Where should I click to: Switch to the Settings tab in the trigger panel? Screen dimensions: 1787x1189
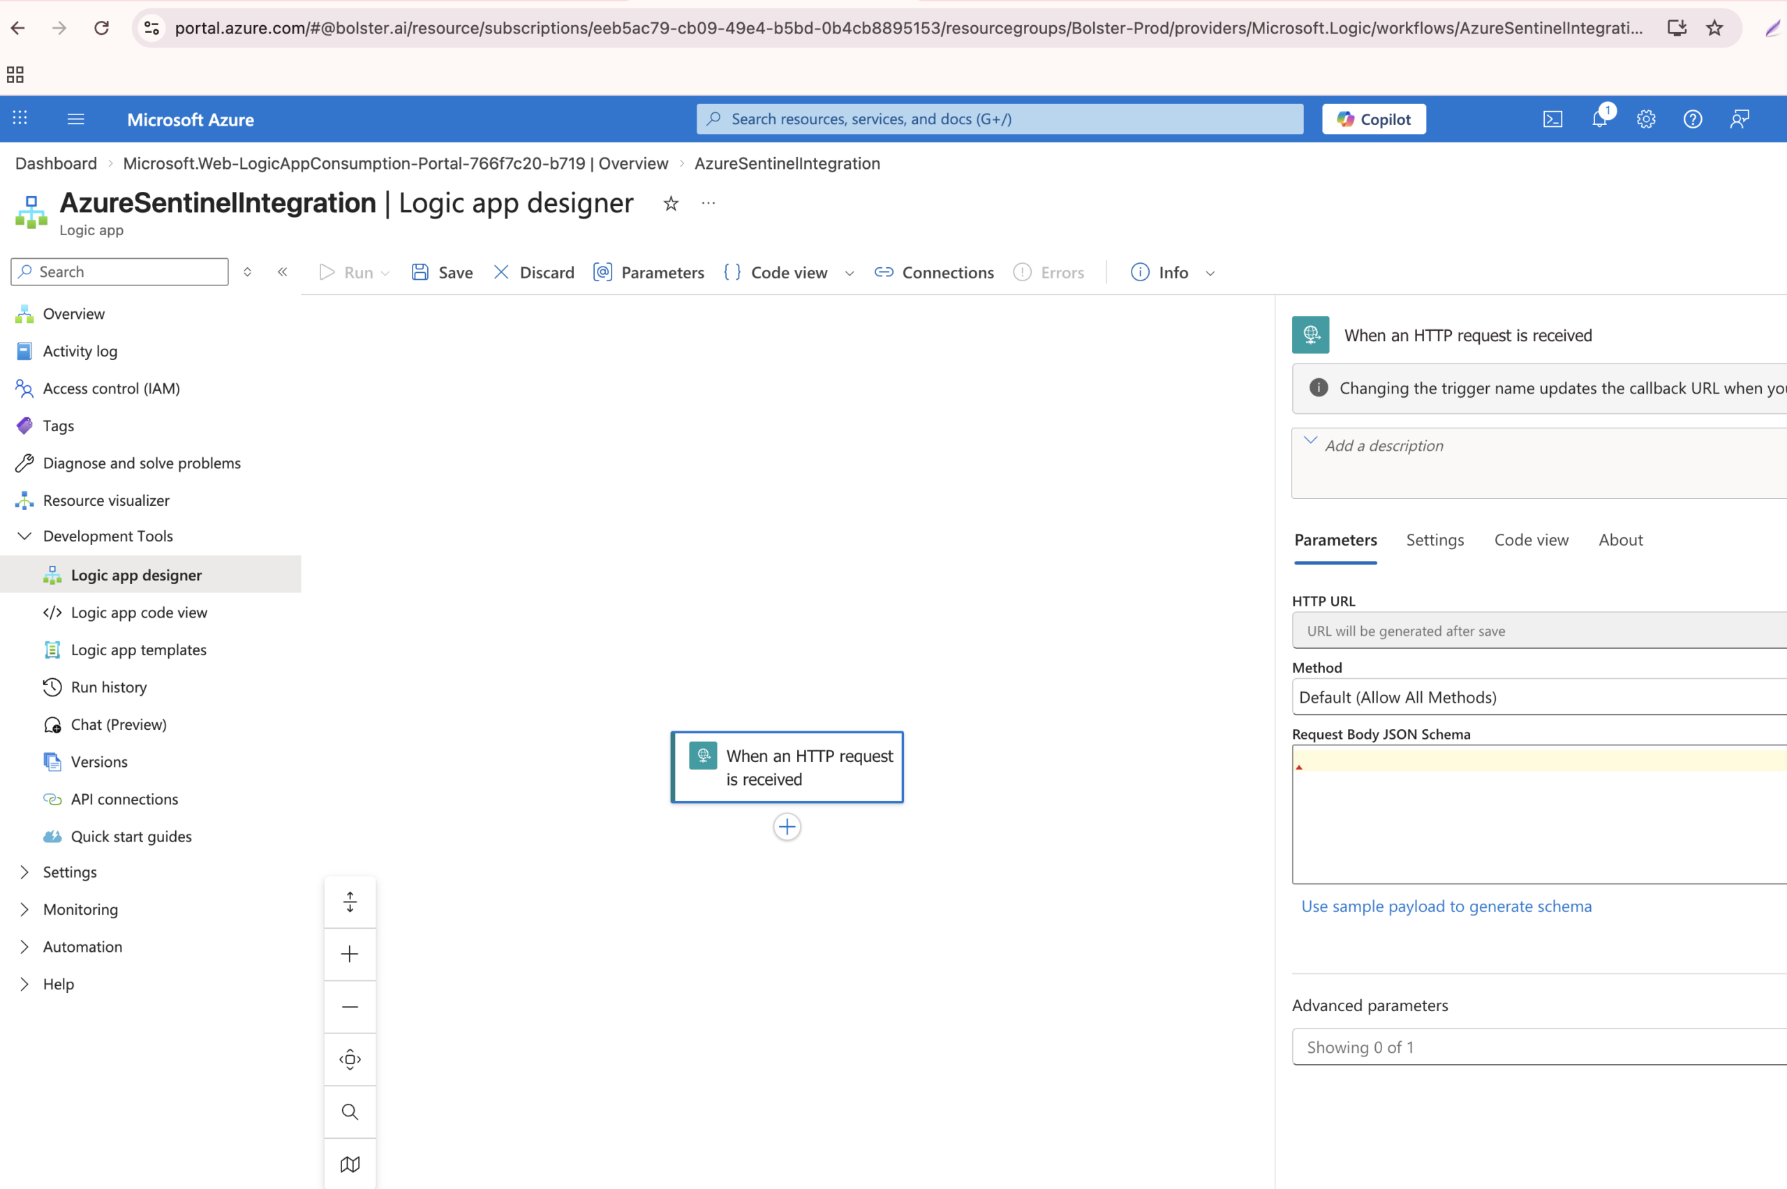tap(1434, 540)
